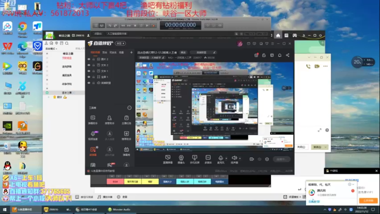Add 直播屏幕 screen capture source

tap(168, 159)
